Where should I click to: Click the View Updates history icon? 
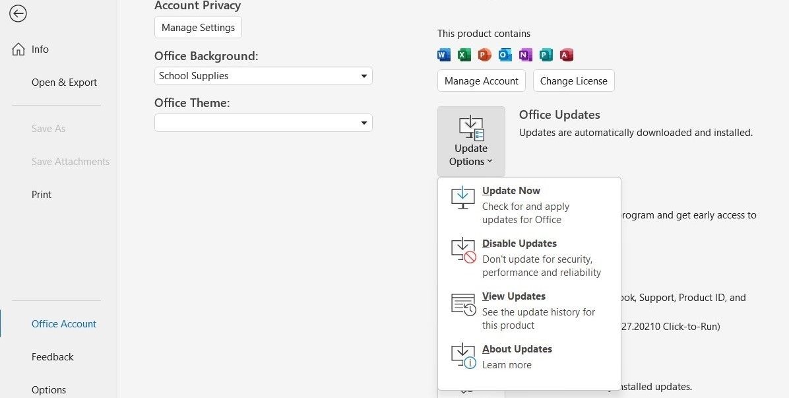point(463,305)
